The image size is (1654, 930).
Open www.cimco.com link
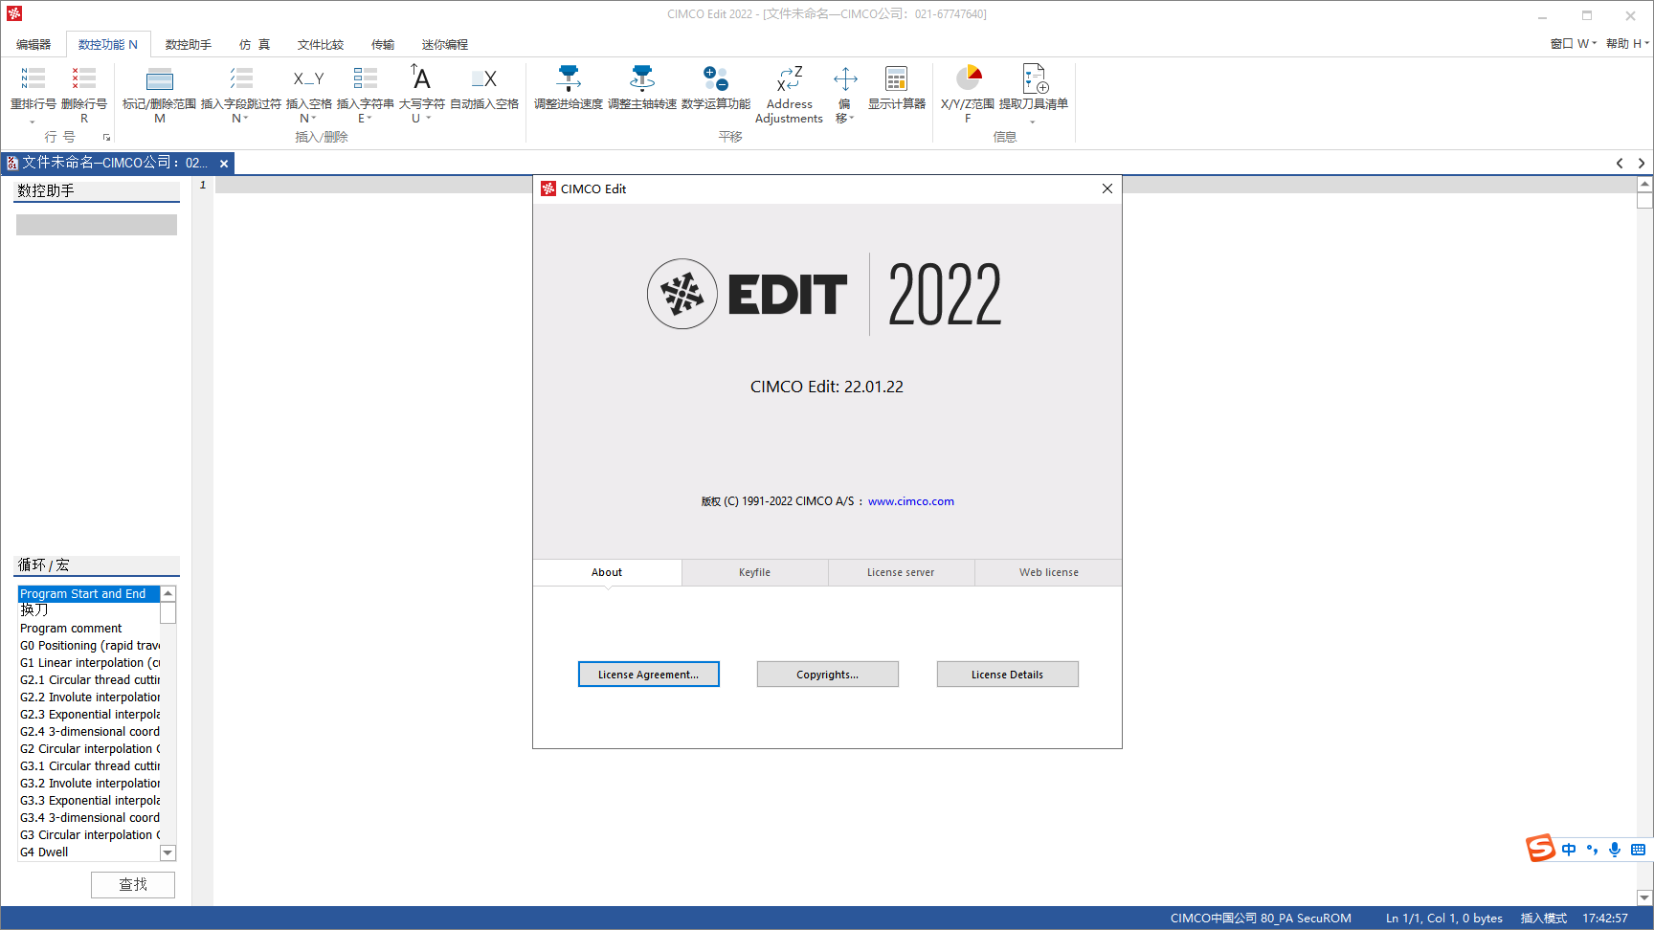[911, 501]
